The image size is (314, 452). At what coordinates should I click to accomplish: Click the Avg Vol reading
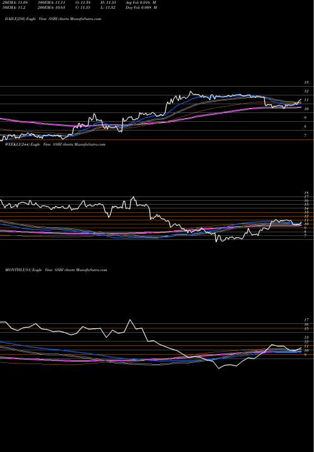coord(141,2)
